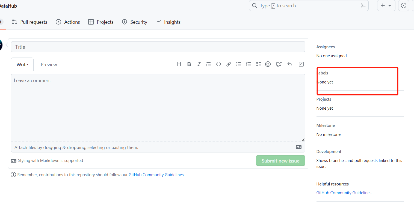Viewport: 414px width, 219px height.
Task: Switch to the Preview tab
Action: (49, 64)
